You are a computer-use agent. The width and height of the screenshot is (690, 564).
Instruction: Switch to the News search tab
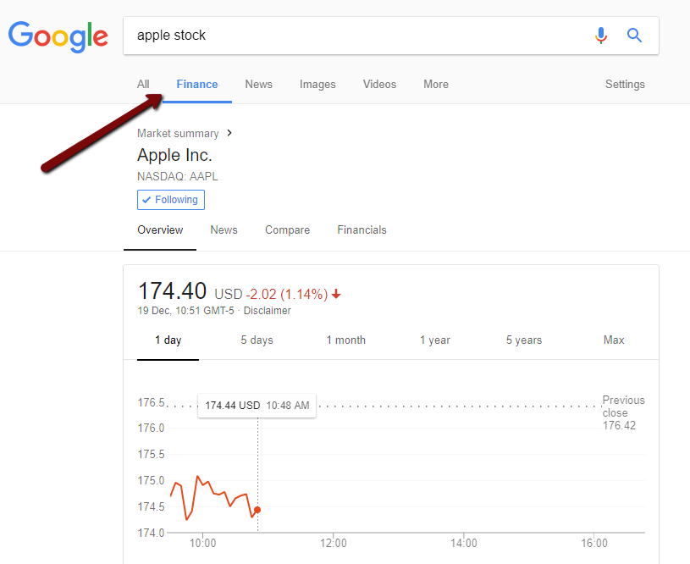tap(259, 84)
